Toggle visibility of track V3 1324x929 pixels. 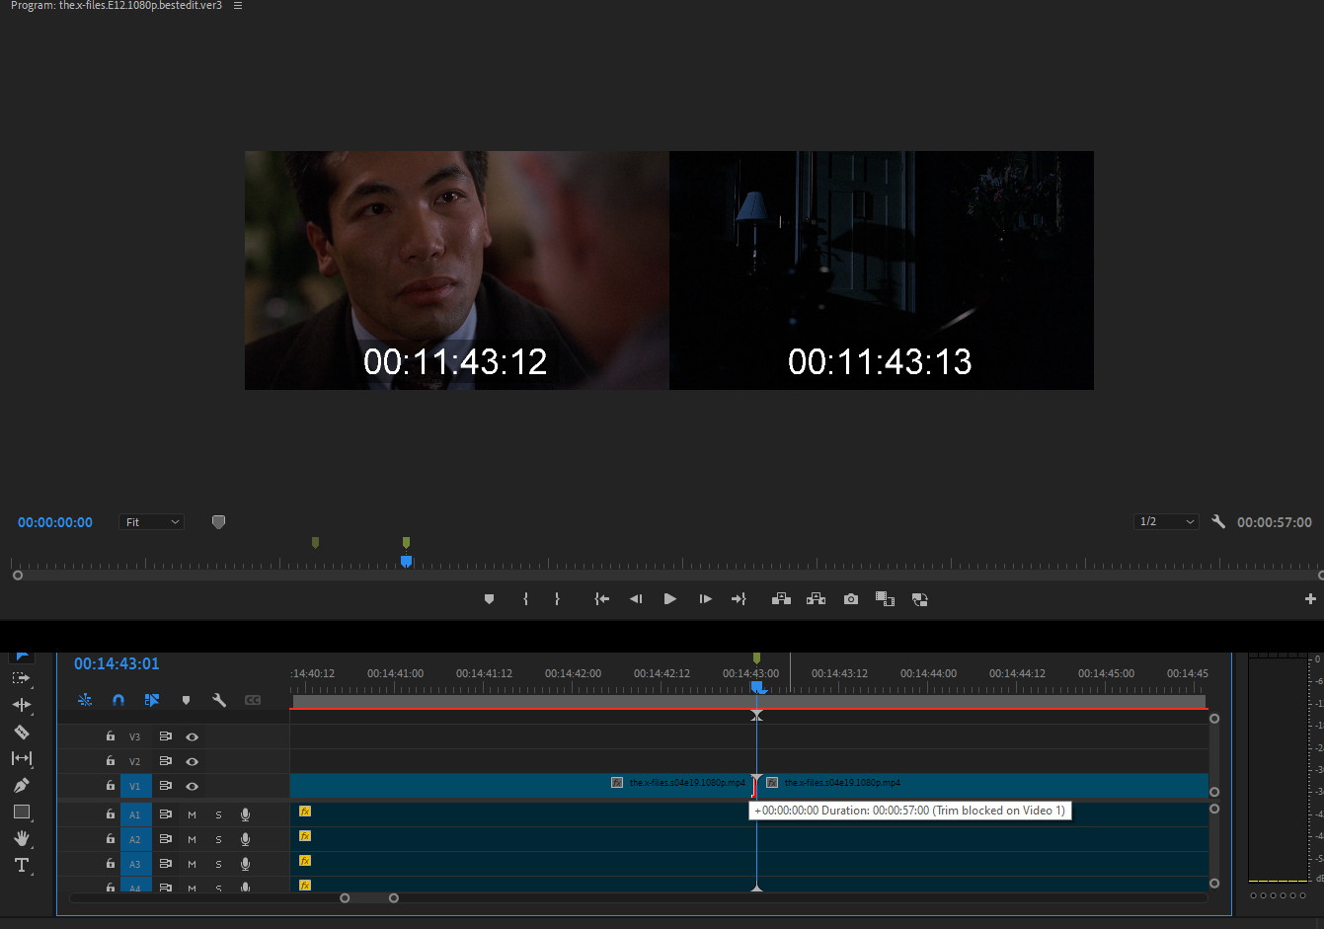point(193,736)
